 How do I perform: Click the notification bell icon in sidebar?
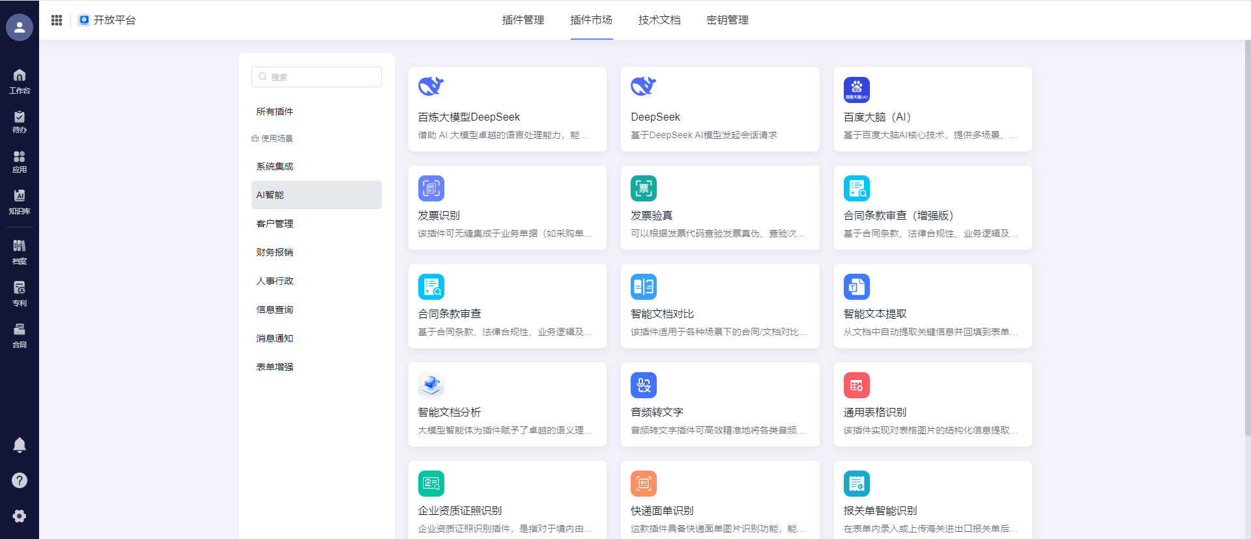[x=20, y=445]
